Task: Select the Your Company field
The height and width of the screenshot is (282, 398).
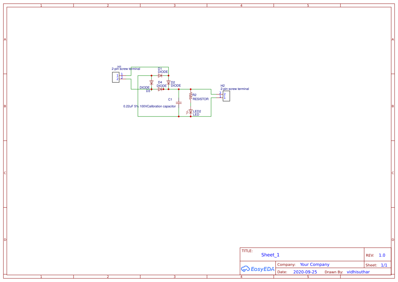Action: 314,264
